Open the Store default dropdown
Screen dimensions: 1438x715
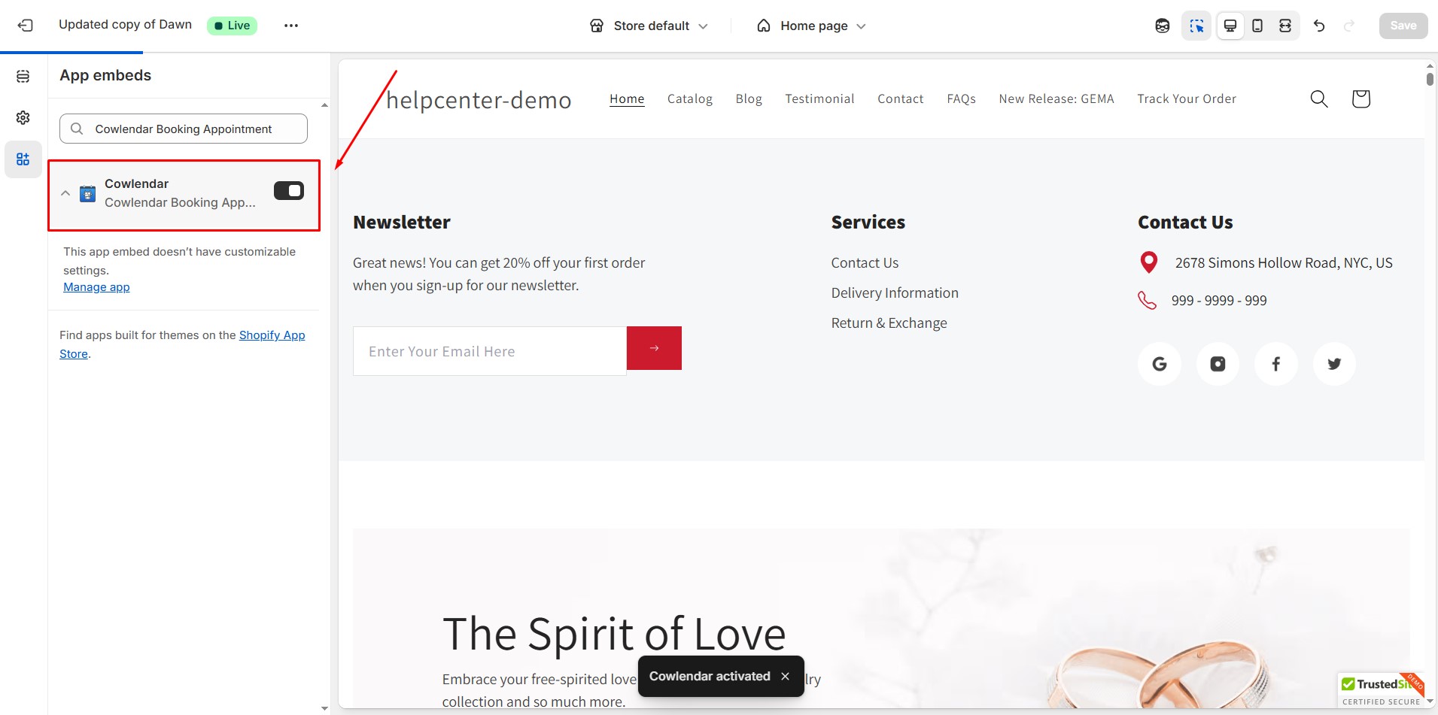(649, 26)
